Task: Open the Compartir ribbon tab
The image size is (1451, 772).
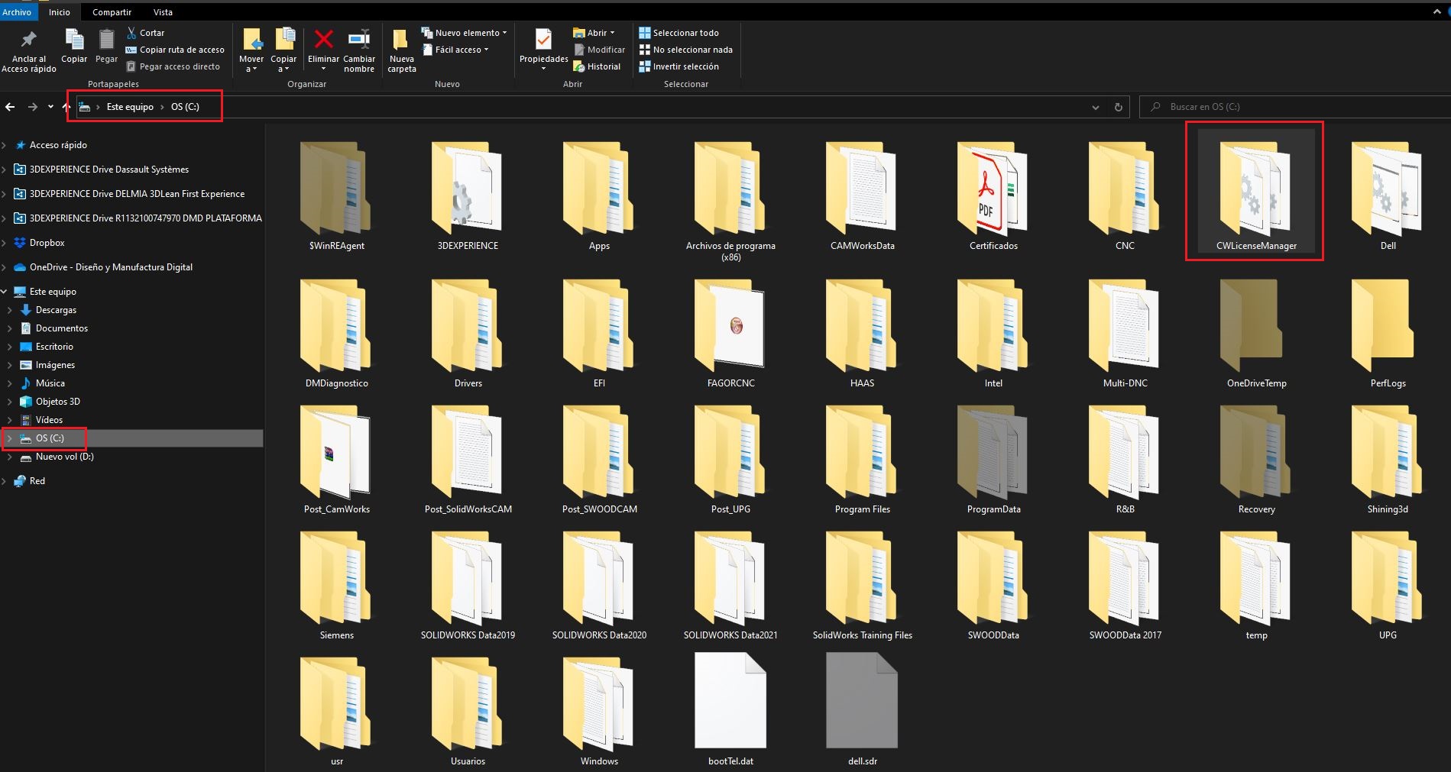Action: [112, 12]
